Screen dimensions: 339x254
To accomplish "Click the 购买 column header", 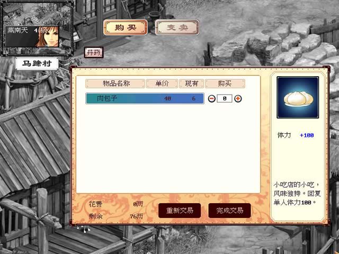I will click(225, 84).
